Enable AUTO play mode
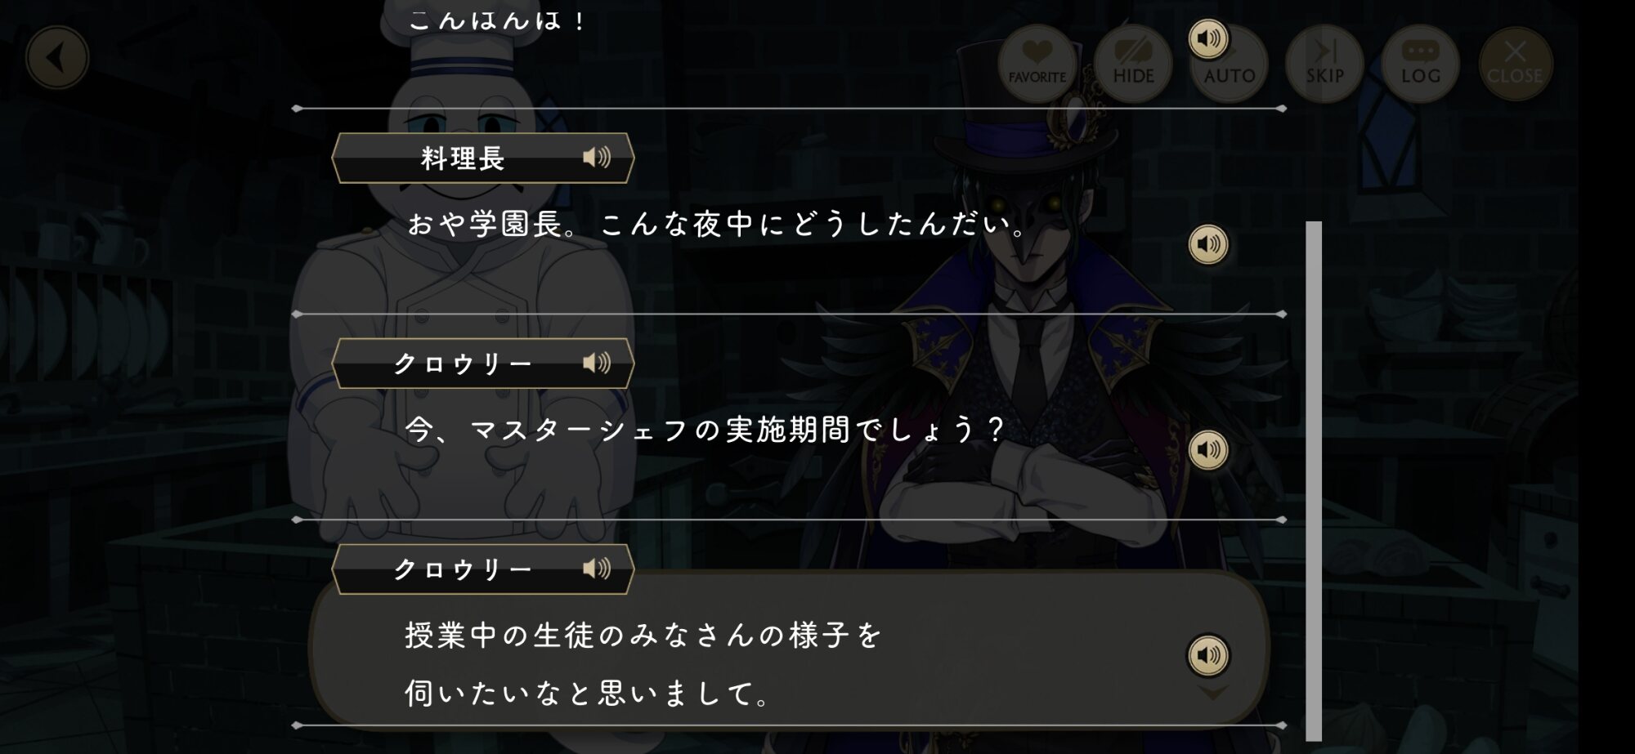Viewport: 1635px width, 754px height. 1230,64
